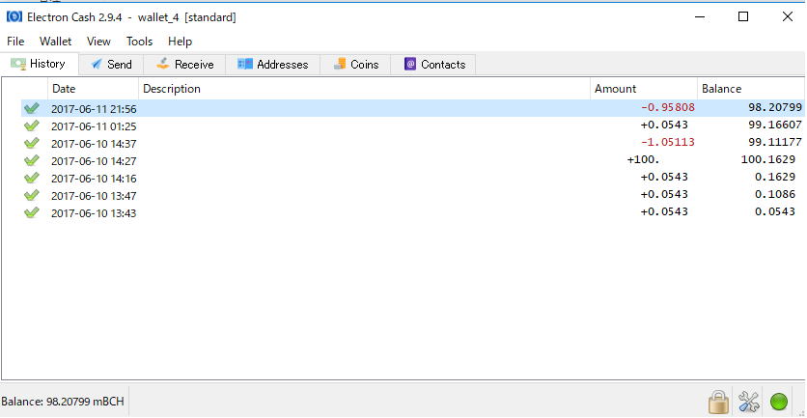
Task: Click the confirmed checkmark for 2017-06-10 13:47
Action: pos(32,196)
